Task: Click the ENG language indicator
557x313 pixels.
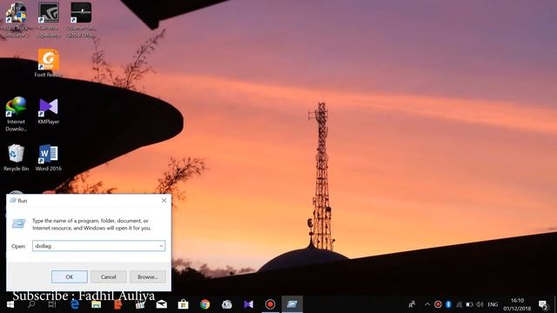Action: (x=493, y=304)
